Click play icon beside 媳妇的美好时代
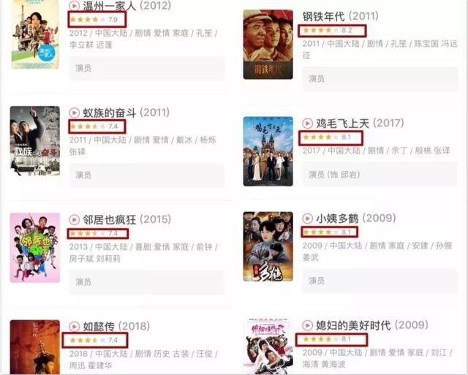The height and width of the screenshot is (375, 468). pos(307,325)
